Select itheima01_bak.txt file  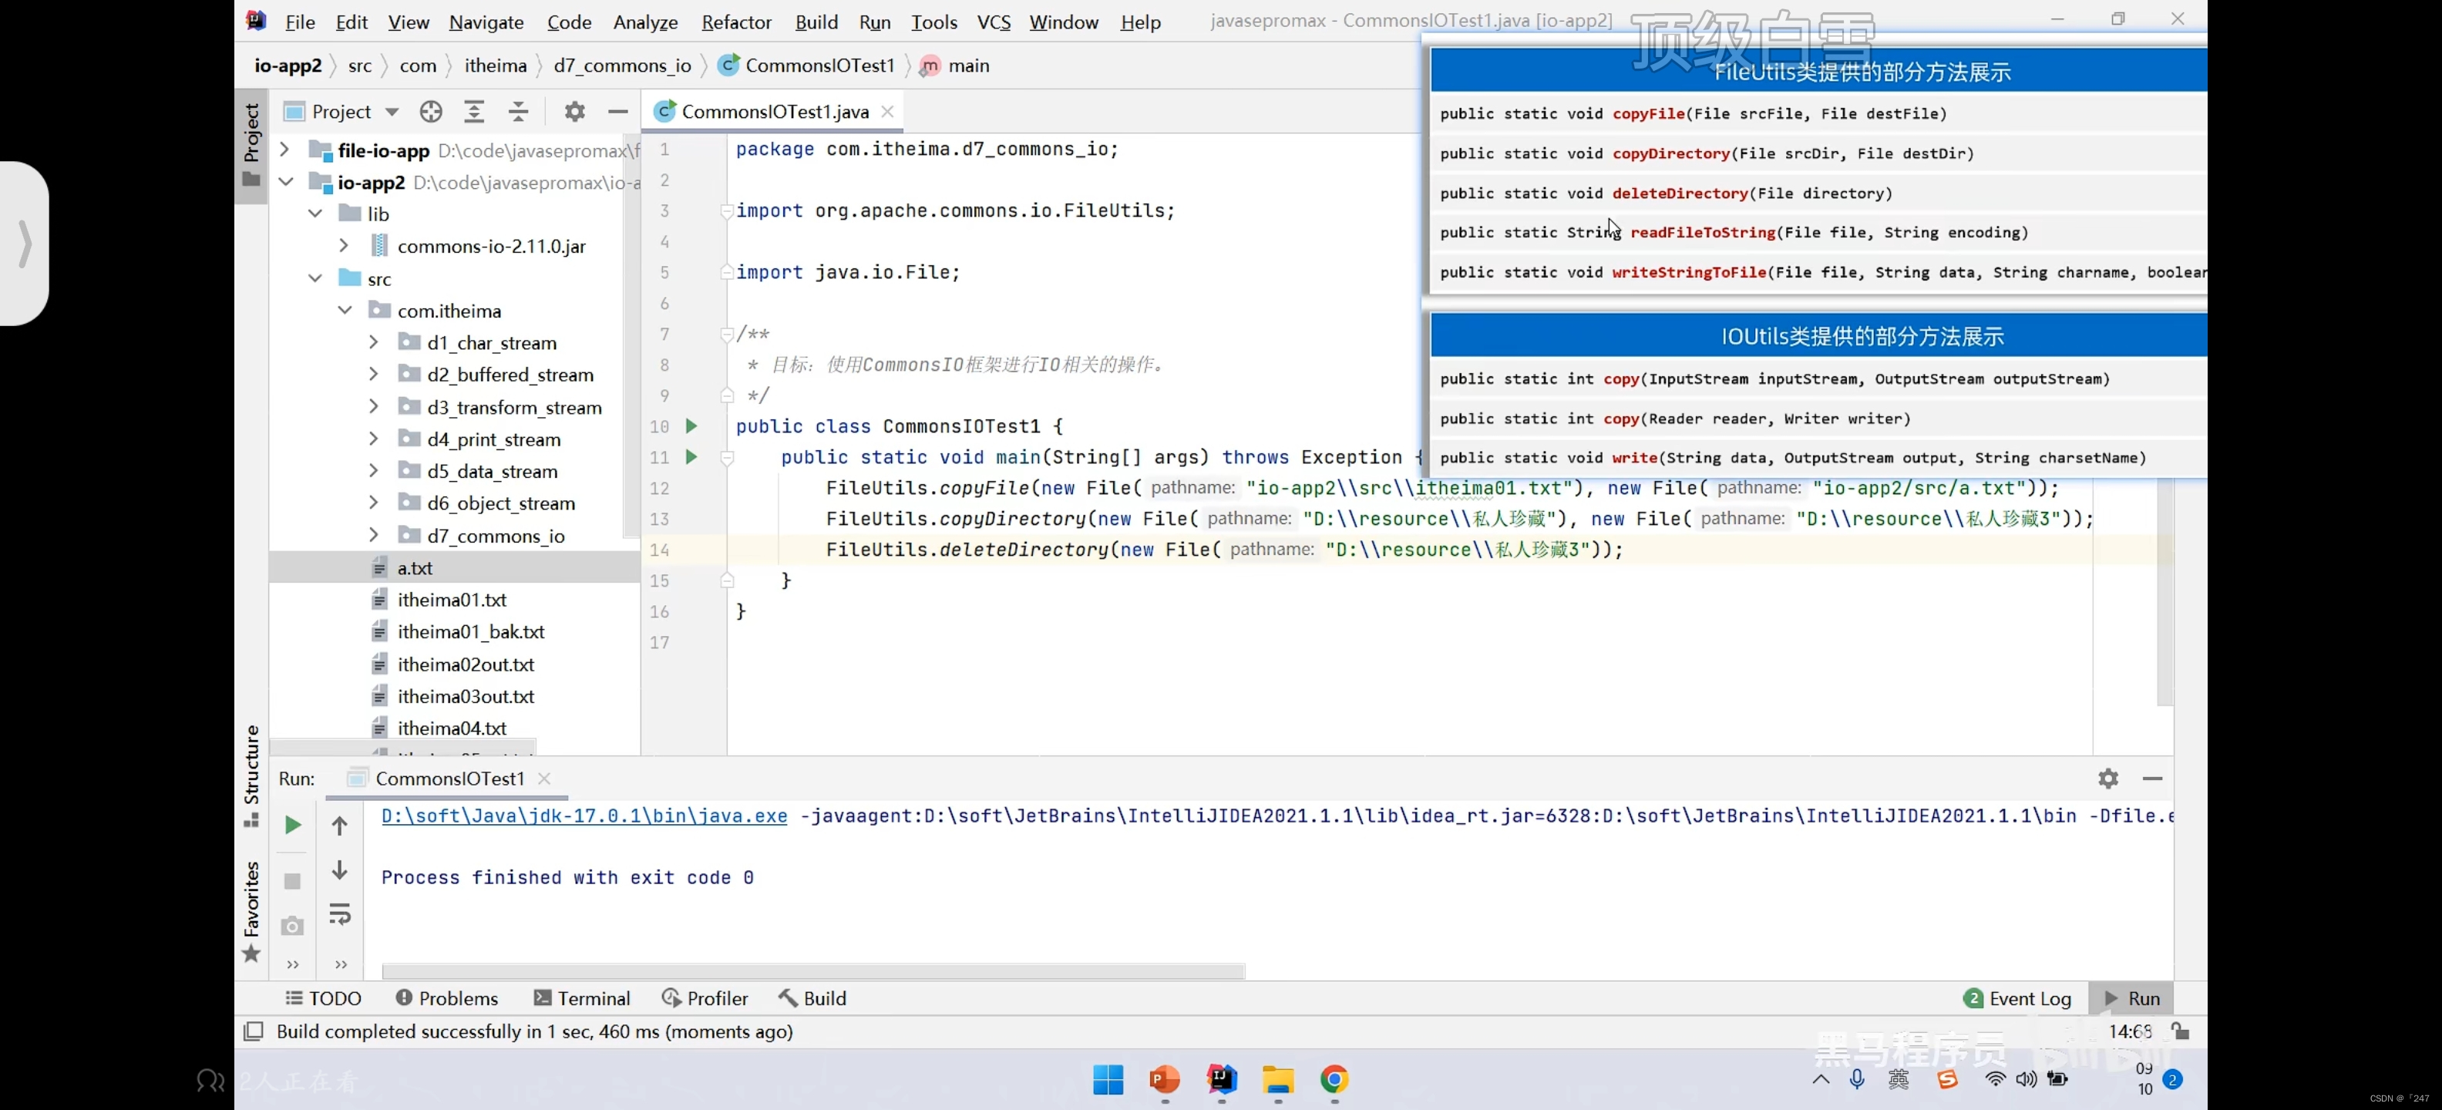click(471, 631)
